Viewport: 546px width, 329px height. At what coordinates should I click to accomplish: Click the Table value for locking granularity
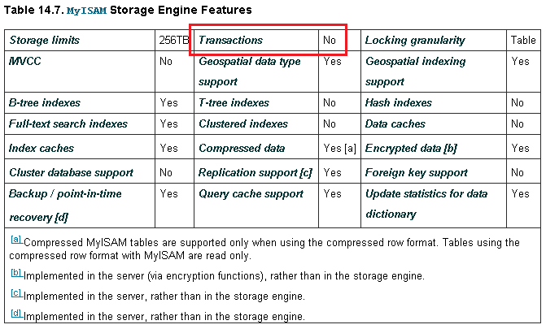pos(523,41)
